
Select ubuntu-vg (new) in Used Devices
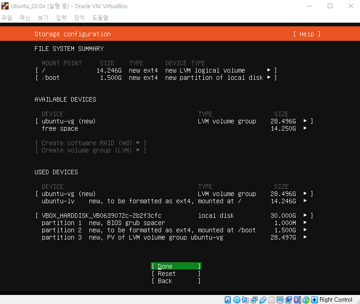click(x=174, y=194)
